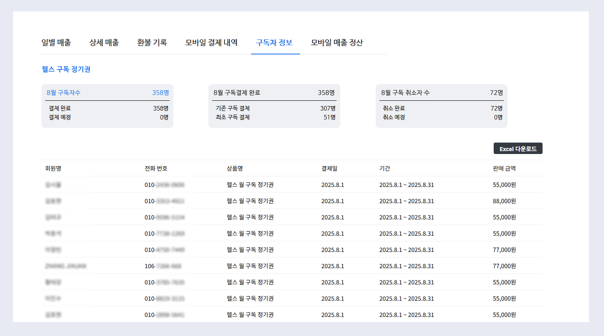Click the 취소 예정 label
The width and height of the screenshot is (604, 336).
tap(394, 117)
